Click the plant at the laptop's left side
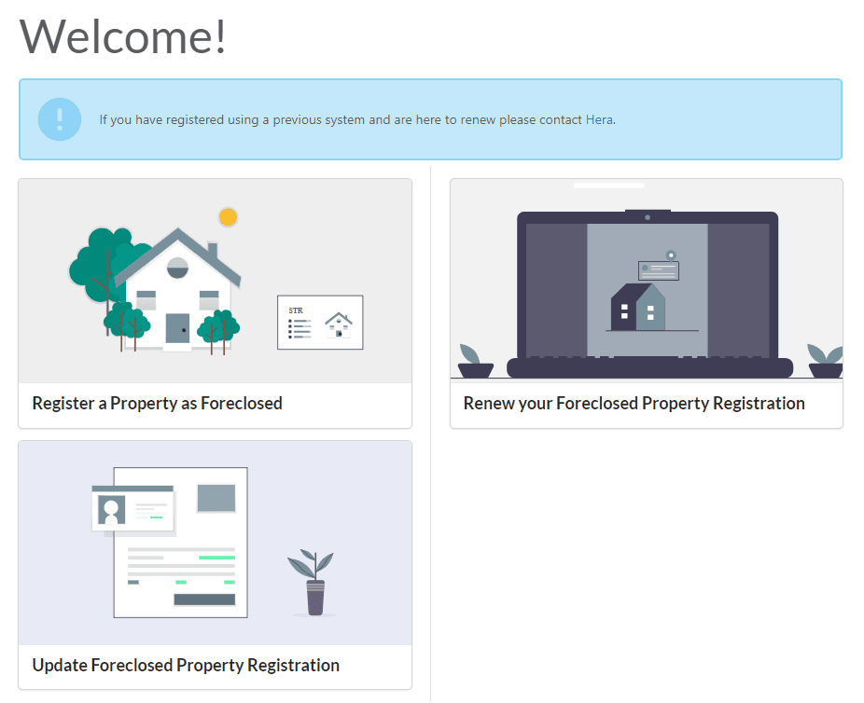864x703 pixels. pyautogui.click(x=474, y=359)
